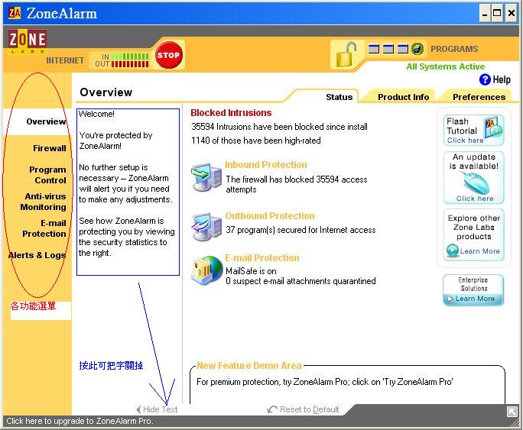Open the Flash Tutorial box

(473, 131)
